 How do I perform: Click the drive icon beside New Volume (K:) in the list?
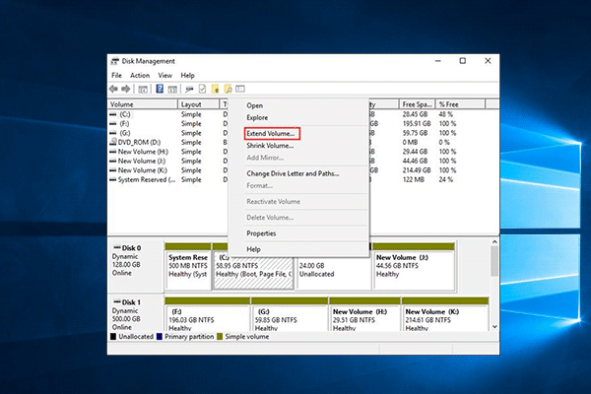(112, 170)
